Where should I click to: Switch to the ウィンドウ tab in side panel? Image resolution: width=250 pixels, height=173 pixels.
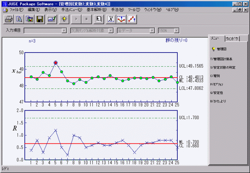[232, 39]
